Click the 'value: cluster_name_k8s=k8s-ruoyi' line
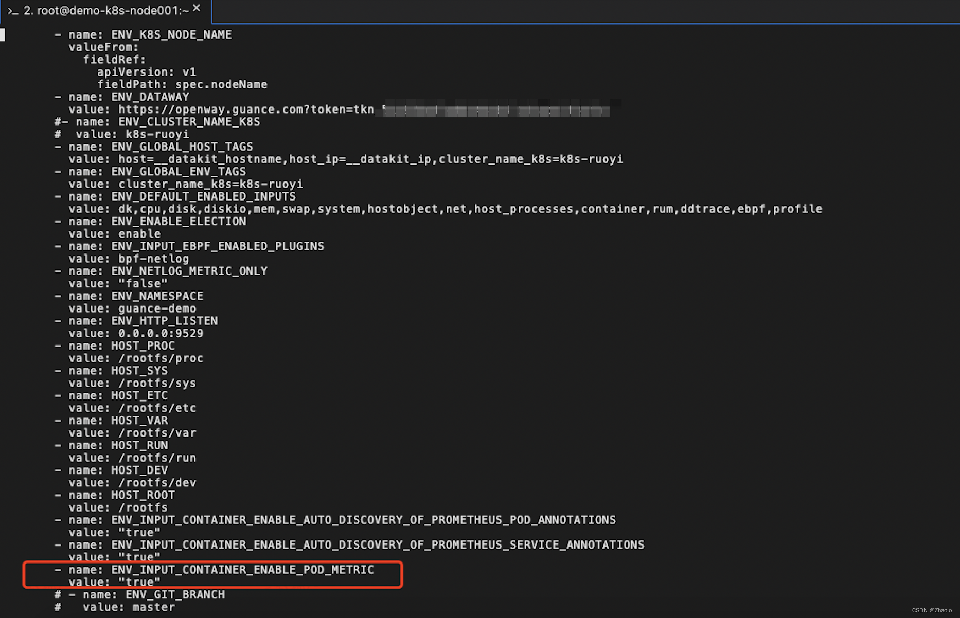Image resolution: width=960 pixels, height=618 pixels. coord(186,184)
